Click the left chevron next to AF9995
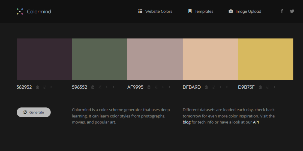Viewport: 303px width, 151px height. [x=163, y=87]
